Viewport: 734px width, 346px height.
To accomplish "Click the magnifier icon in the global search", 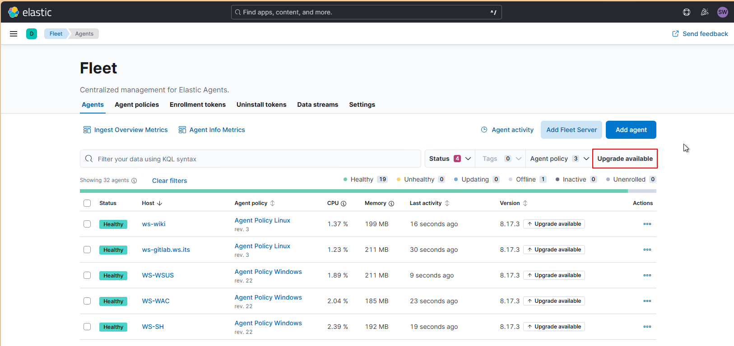I will click(x=238, y=12).
